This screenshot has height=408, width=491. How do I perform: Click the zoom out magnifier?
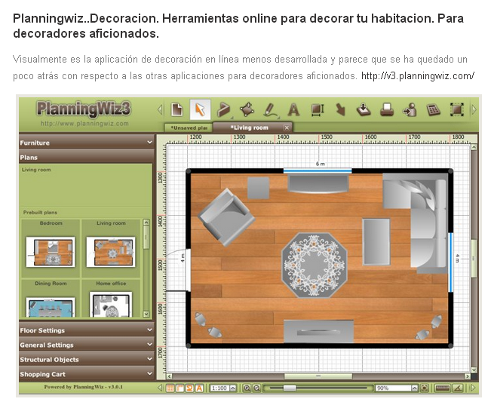[256, 388]
